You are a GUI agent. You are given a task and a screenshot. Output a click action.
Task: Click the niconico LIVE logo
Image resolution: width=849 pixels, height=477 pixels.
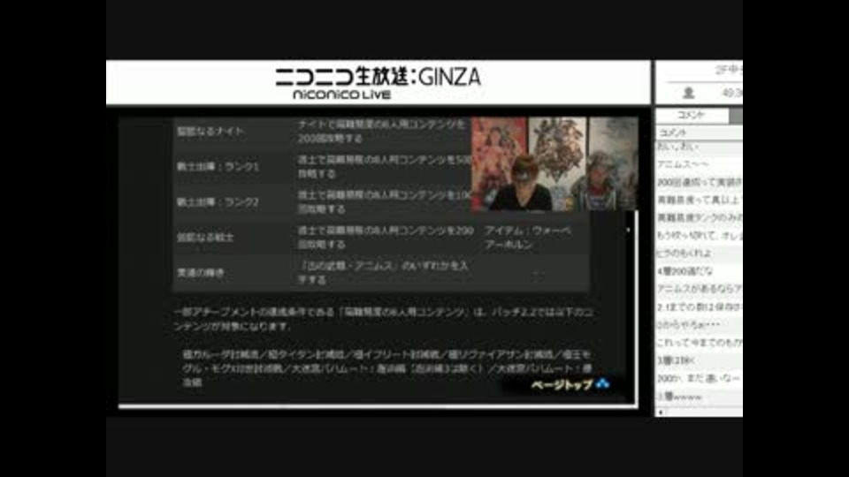[341, 95]
